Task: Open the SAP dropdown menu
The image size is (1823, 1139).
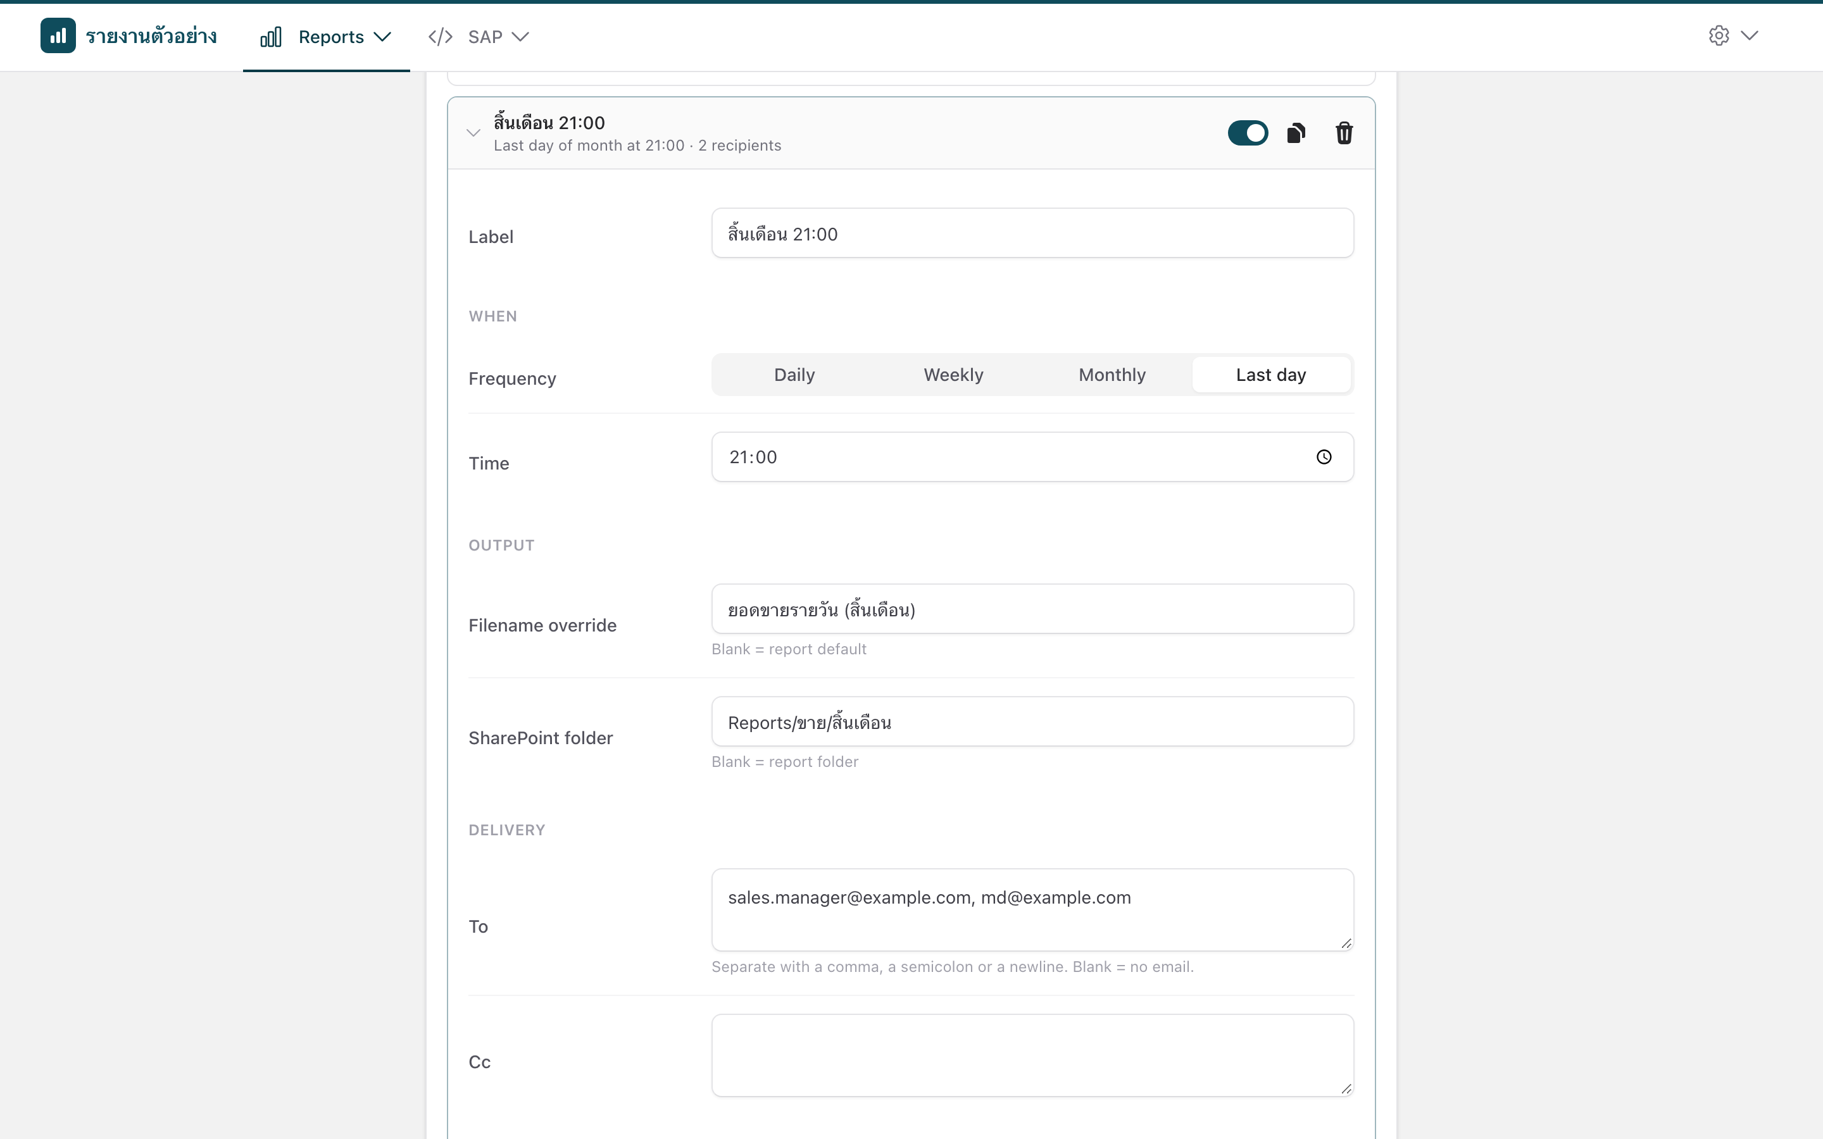Action: pyautogui.click(x=479, y=37)
